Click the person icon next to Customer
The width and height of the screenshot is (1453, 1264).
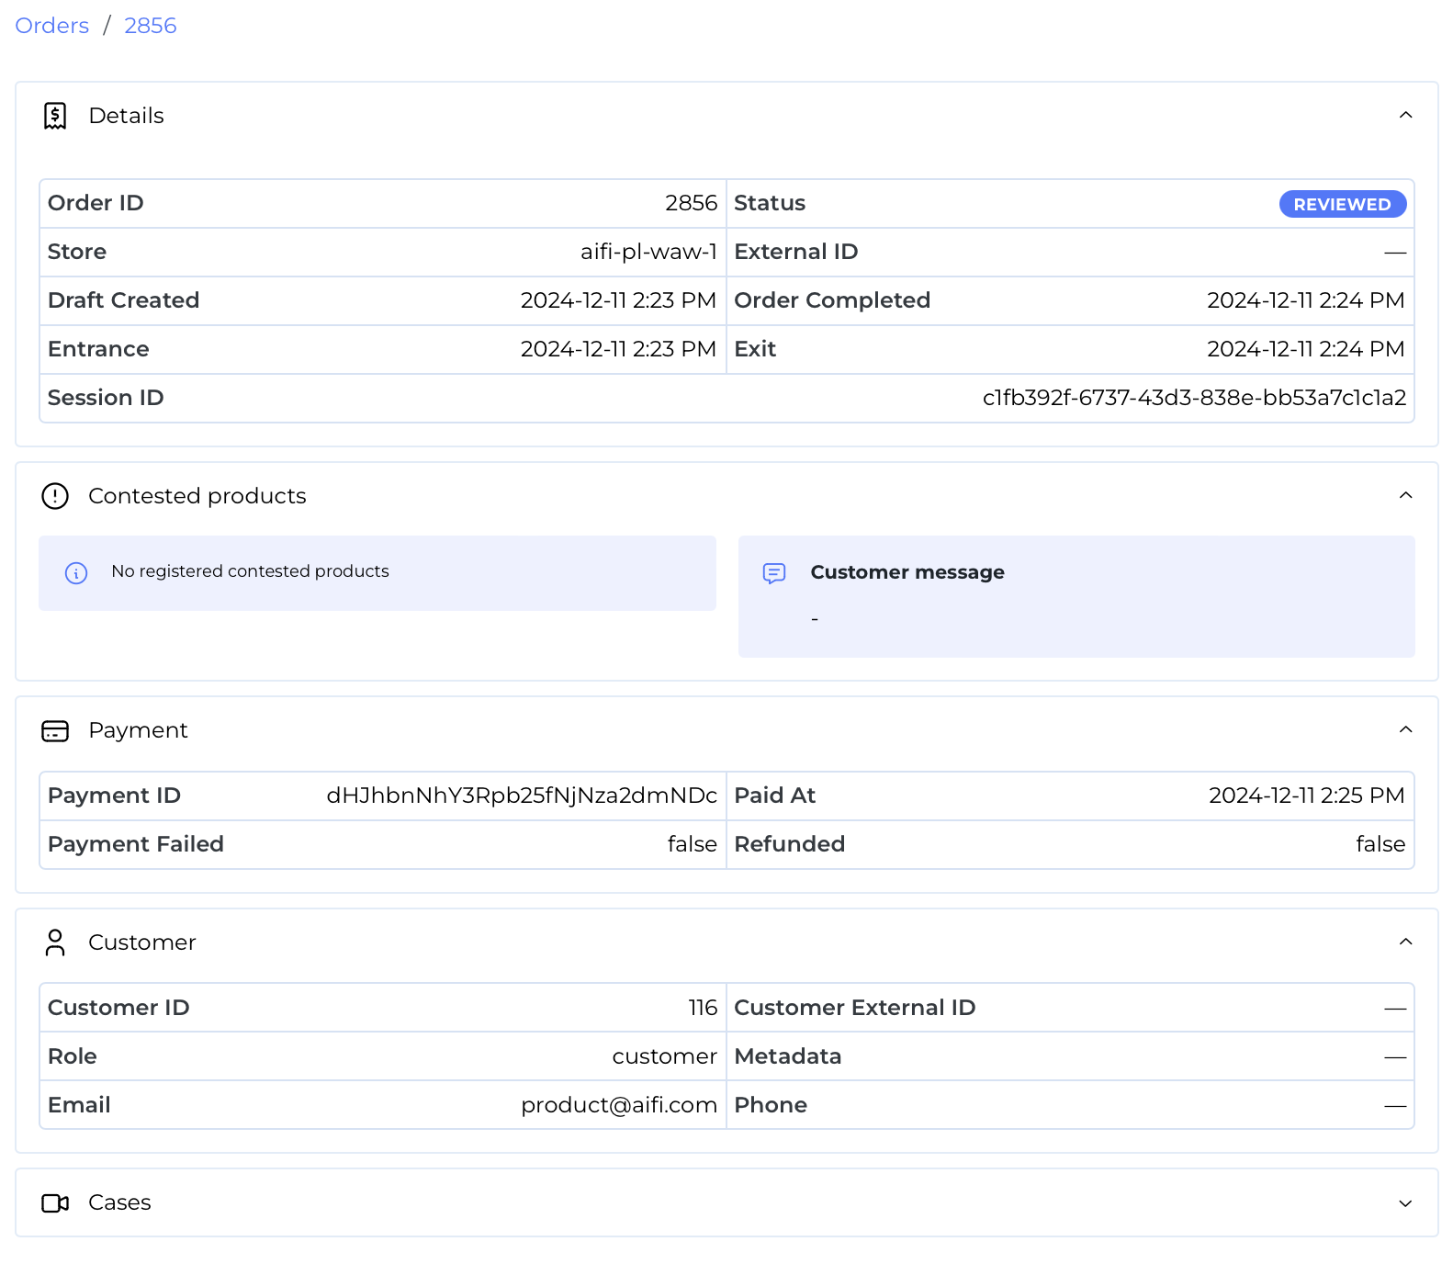coord(55,942)
